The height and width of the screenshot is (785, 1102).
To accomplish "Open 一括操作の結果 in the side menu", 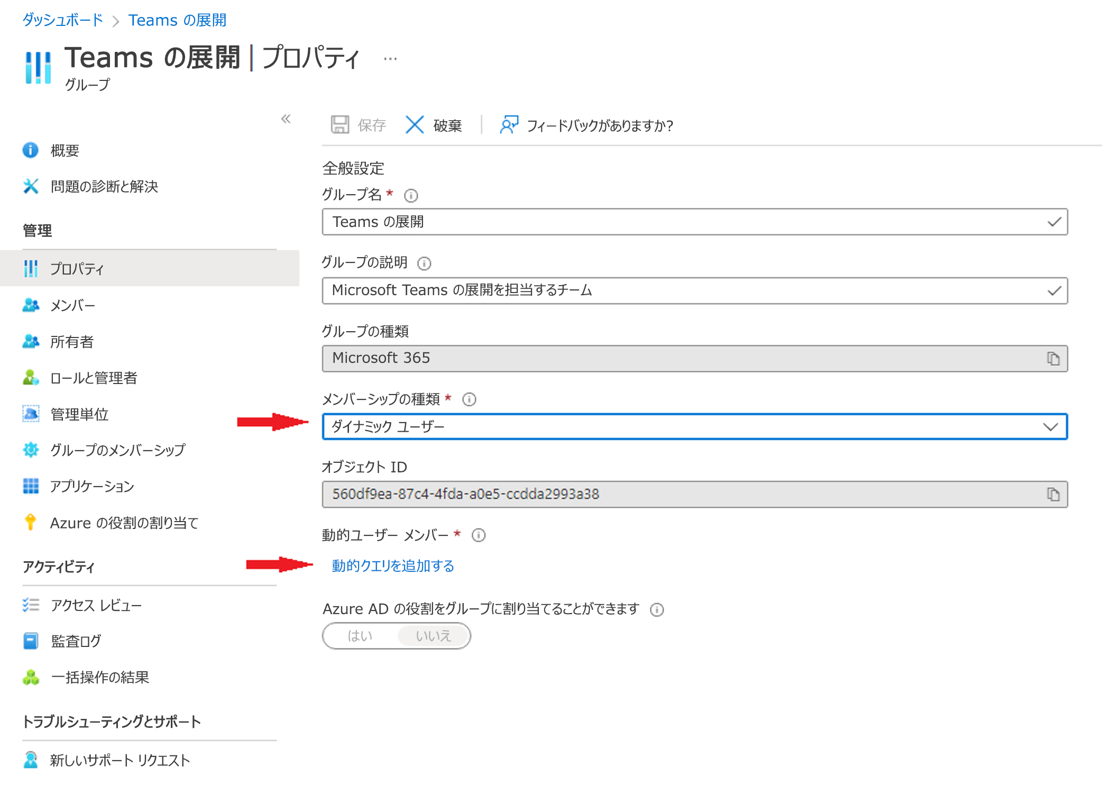I will pos(100,677).
